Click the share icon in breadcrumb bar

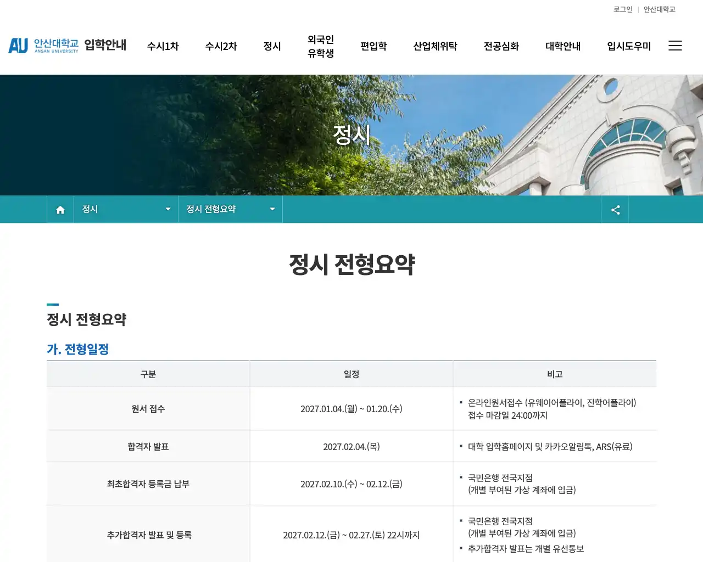coord(615,210)
